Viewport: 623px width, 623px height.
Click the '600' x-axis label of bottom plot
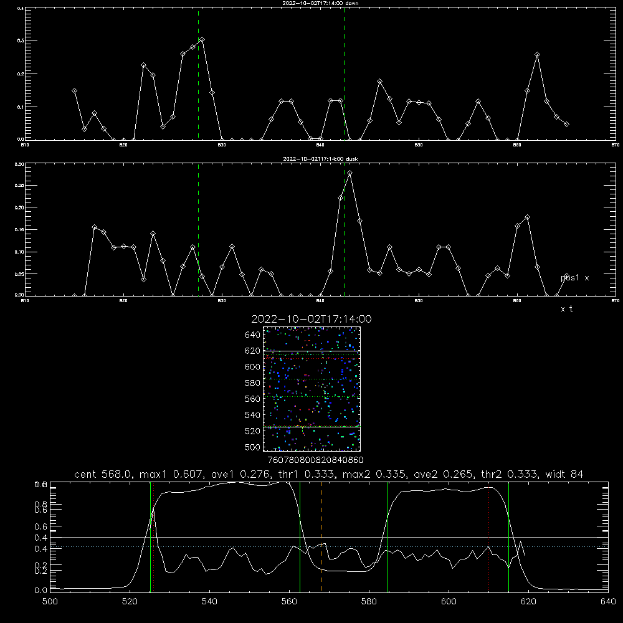pos(449,602)
